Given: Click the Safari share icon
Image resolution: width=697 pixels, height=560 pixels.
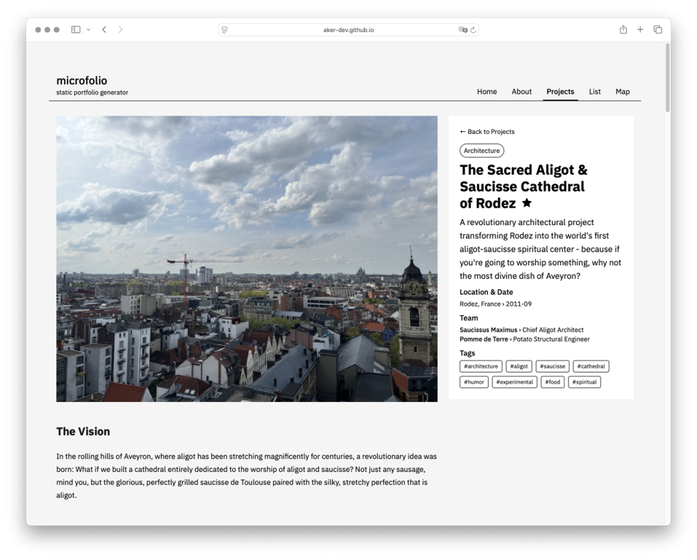Looking at the screenshot, I should tap(623, 29).
